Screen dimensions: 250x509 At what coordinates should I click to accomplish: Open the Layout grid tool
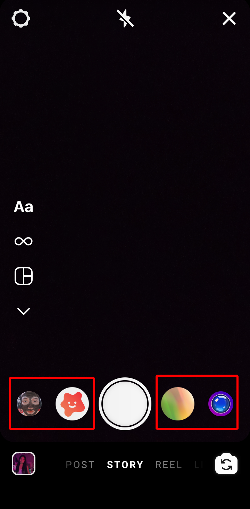[24, 276]
